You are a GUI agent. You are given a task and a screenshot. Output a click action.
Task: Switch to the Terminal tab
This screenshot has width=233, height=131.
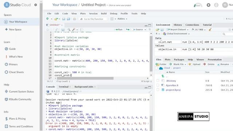click(x=64, y=87)
